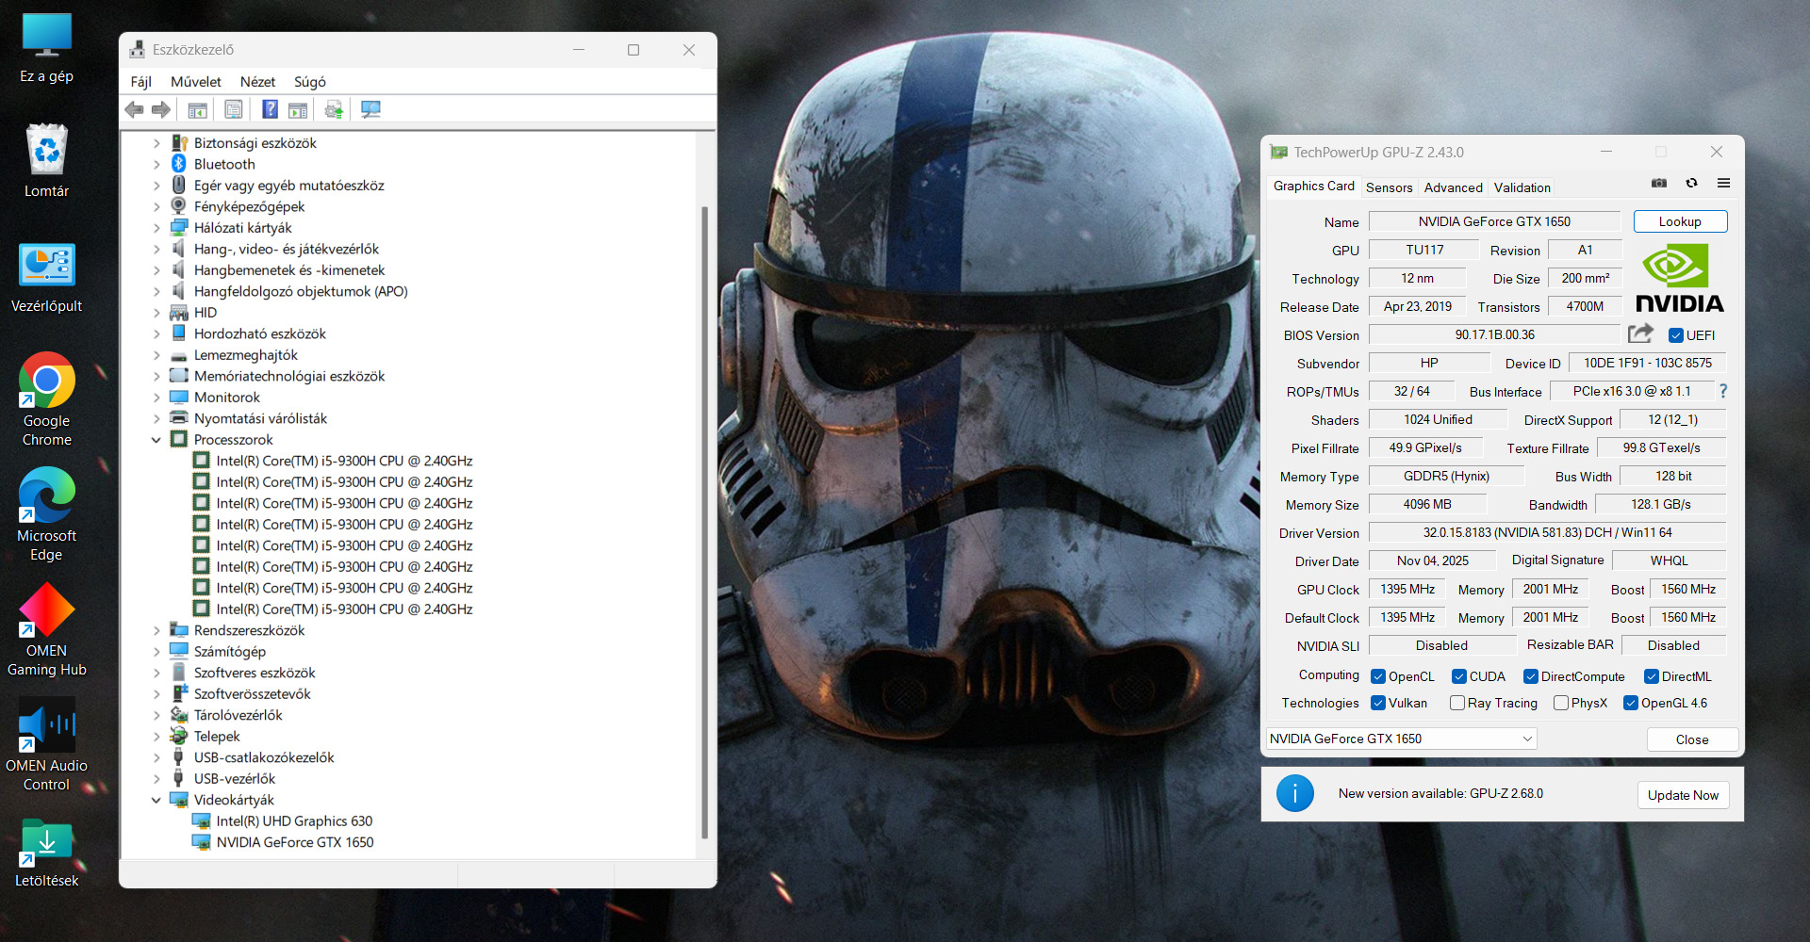Toggle the OpenCL checkbox
The height and width of the screenshot is (942, 1810).
1378,676
